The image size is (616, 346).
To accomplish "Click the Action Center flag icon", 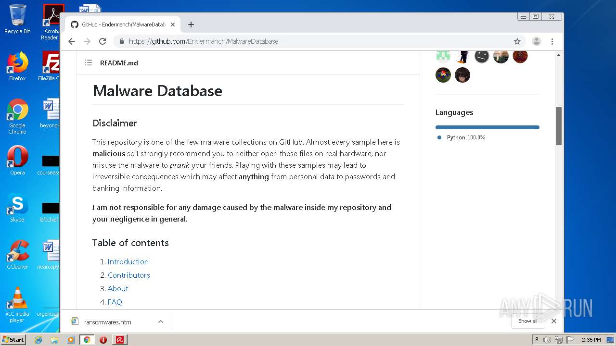I will [x=570, y=340].
